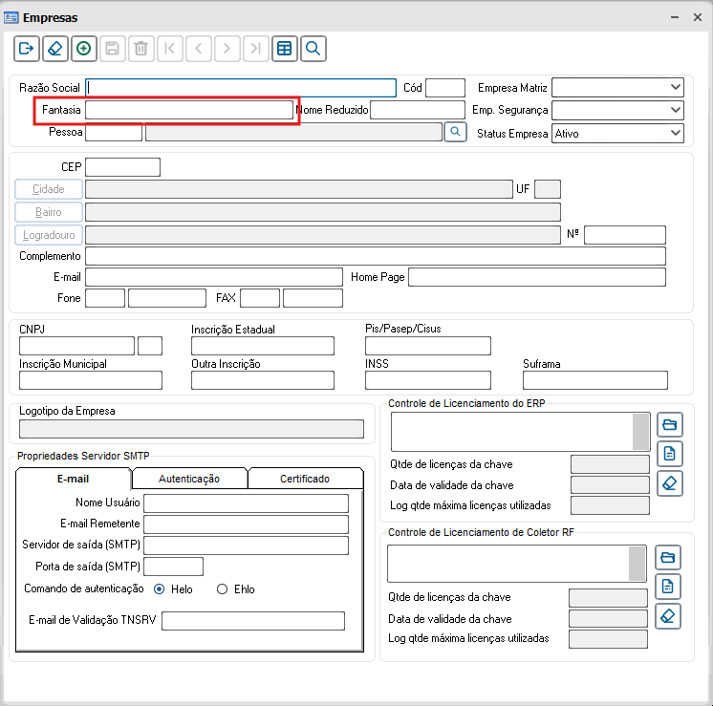Select the Helo authentication command option
Screen dimensions: 713x706
coord(160,589)
